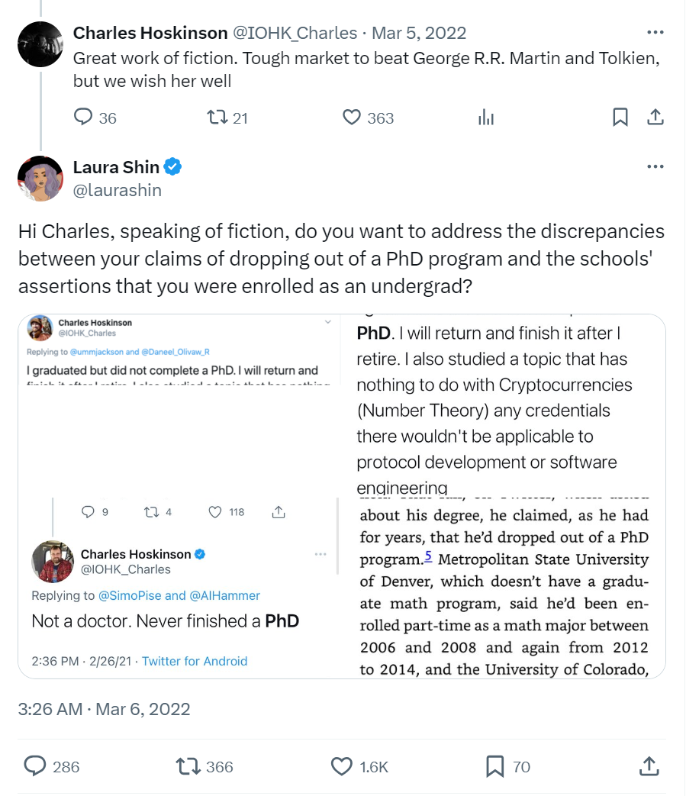Share Laura Shin's tweet
This screenshot has width=686, height=796.
tap(648, 766)
